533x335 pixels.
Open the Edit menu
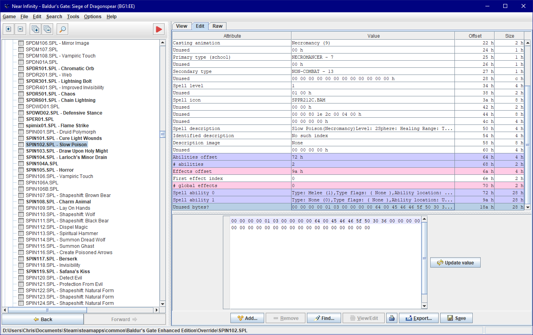tap(37, 17)
